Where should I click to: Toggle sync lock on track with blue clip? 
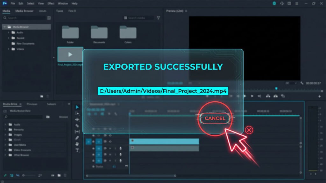(105, 141)
